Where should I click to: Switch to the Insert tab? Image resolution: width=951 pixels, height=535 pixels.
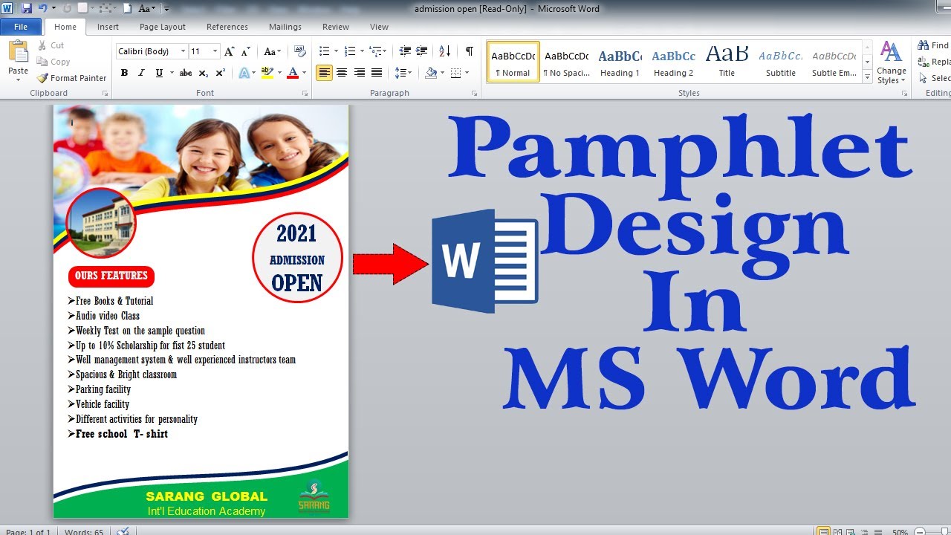click(x=108, y=27)
